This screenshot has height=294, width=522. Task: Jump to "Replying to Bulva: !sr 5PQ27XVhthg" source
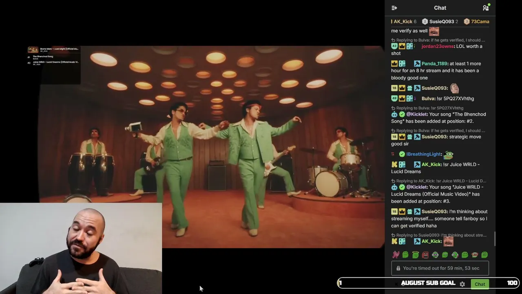427,108
